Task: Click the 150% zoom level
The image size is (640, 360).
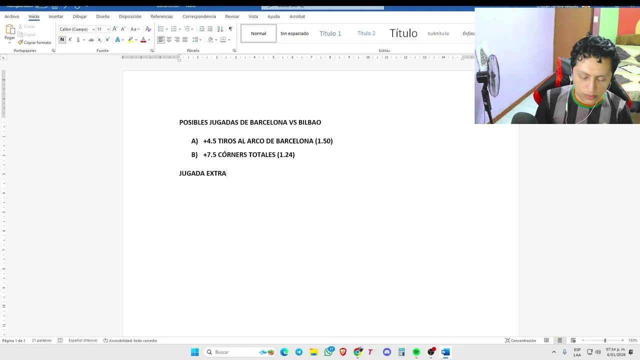Action: point(632,340)
